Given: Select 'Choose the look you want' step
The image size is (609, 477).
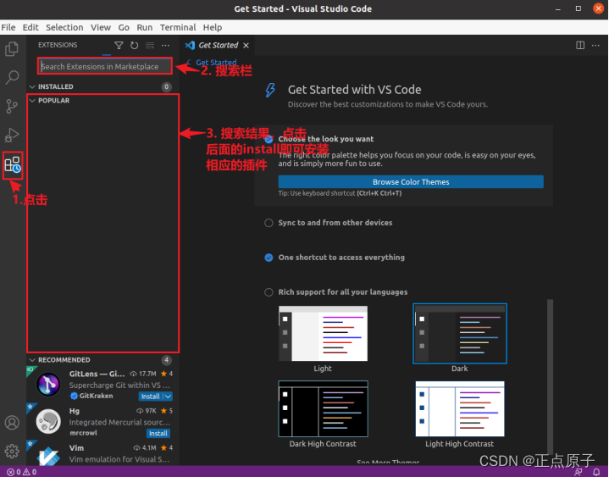Looking at the screenshot, I should coord(326,139).
